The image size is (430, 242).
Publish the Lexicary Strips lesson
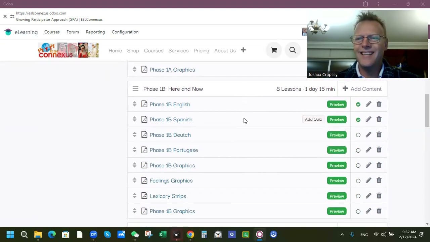(x=358, y=196)
